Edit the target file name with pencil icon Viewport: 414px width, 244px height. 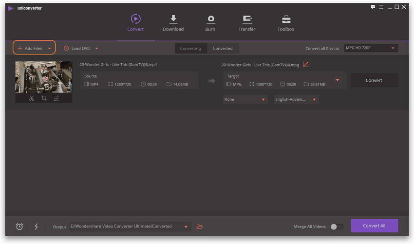[305, 65]
